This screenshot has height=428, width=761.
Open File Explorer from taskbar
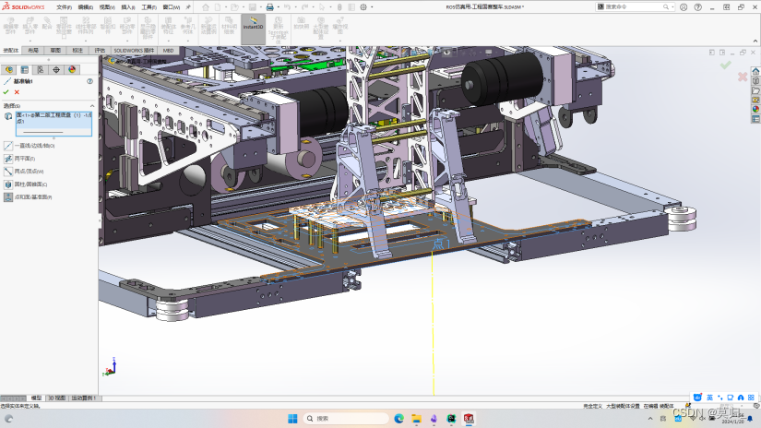click(416, 418)
